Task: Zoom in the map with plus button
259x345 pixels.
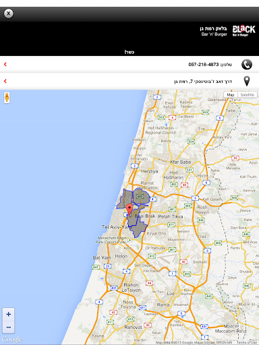Action: 9,314
